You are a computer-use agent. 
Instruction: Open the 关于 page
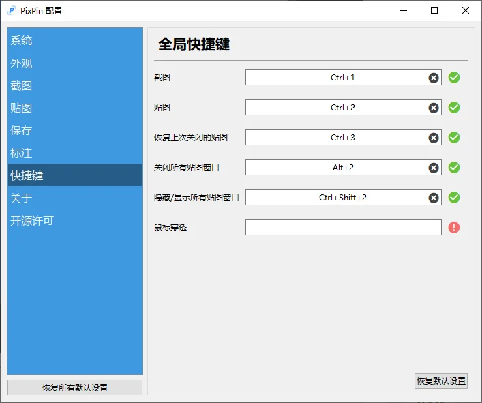(x=22, y=198)
